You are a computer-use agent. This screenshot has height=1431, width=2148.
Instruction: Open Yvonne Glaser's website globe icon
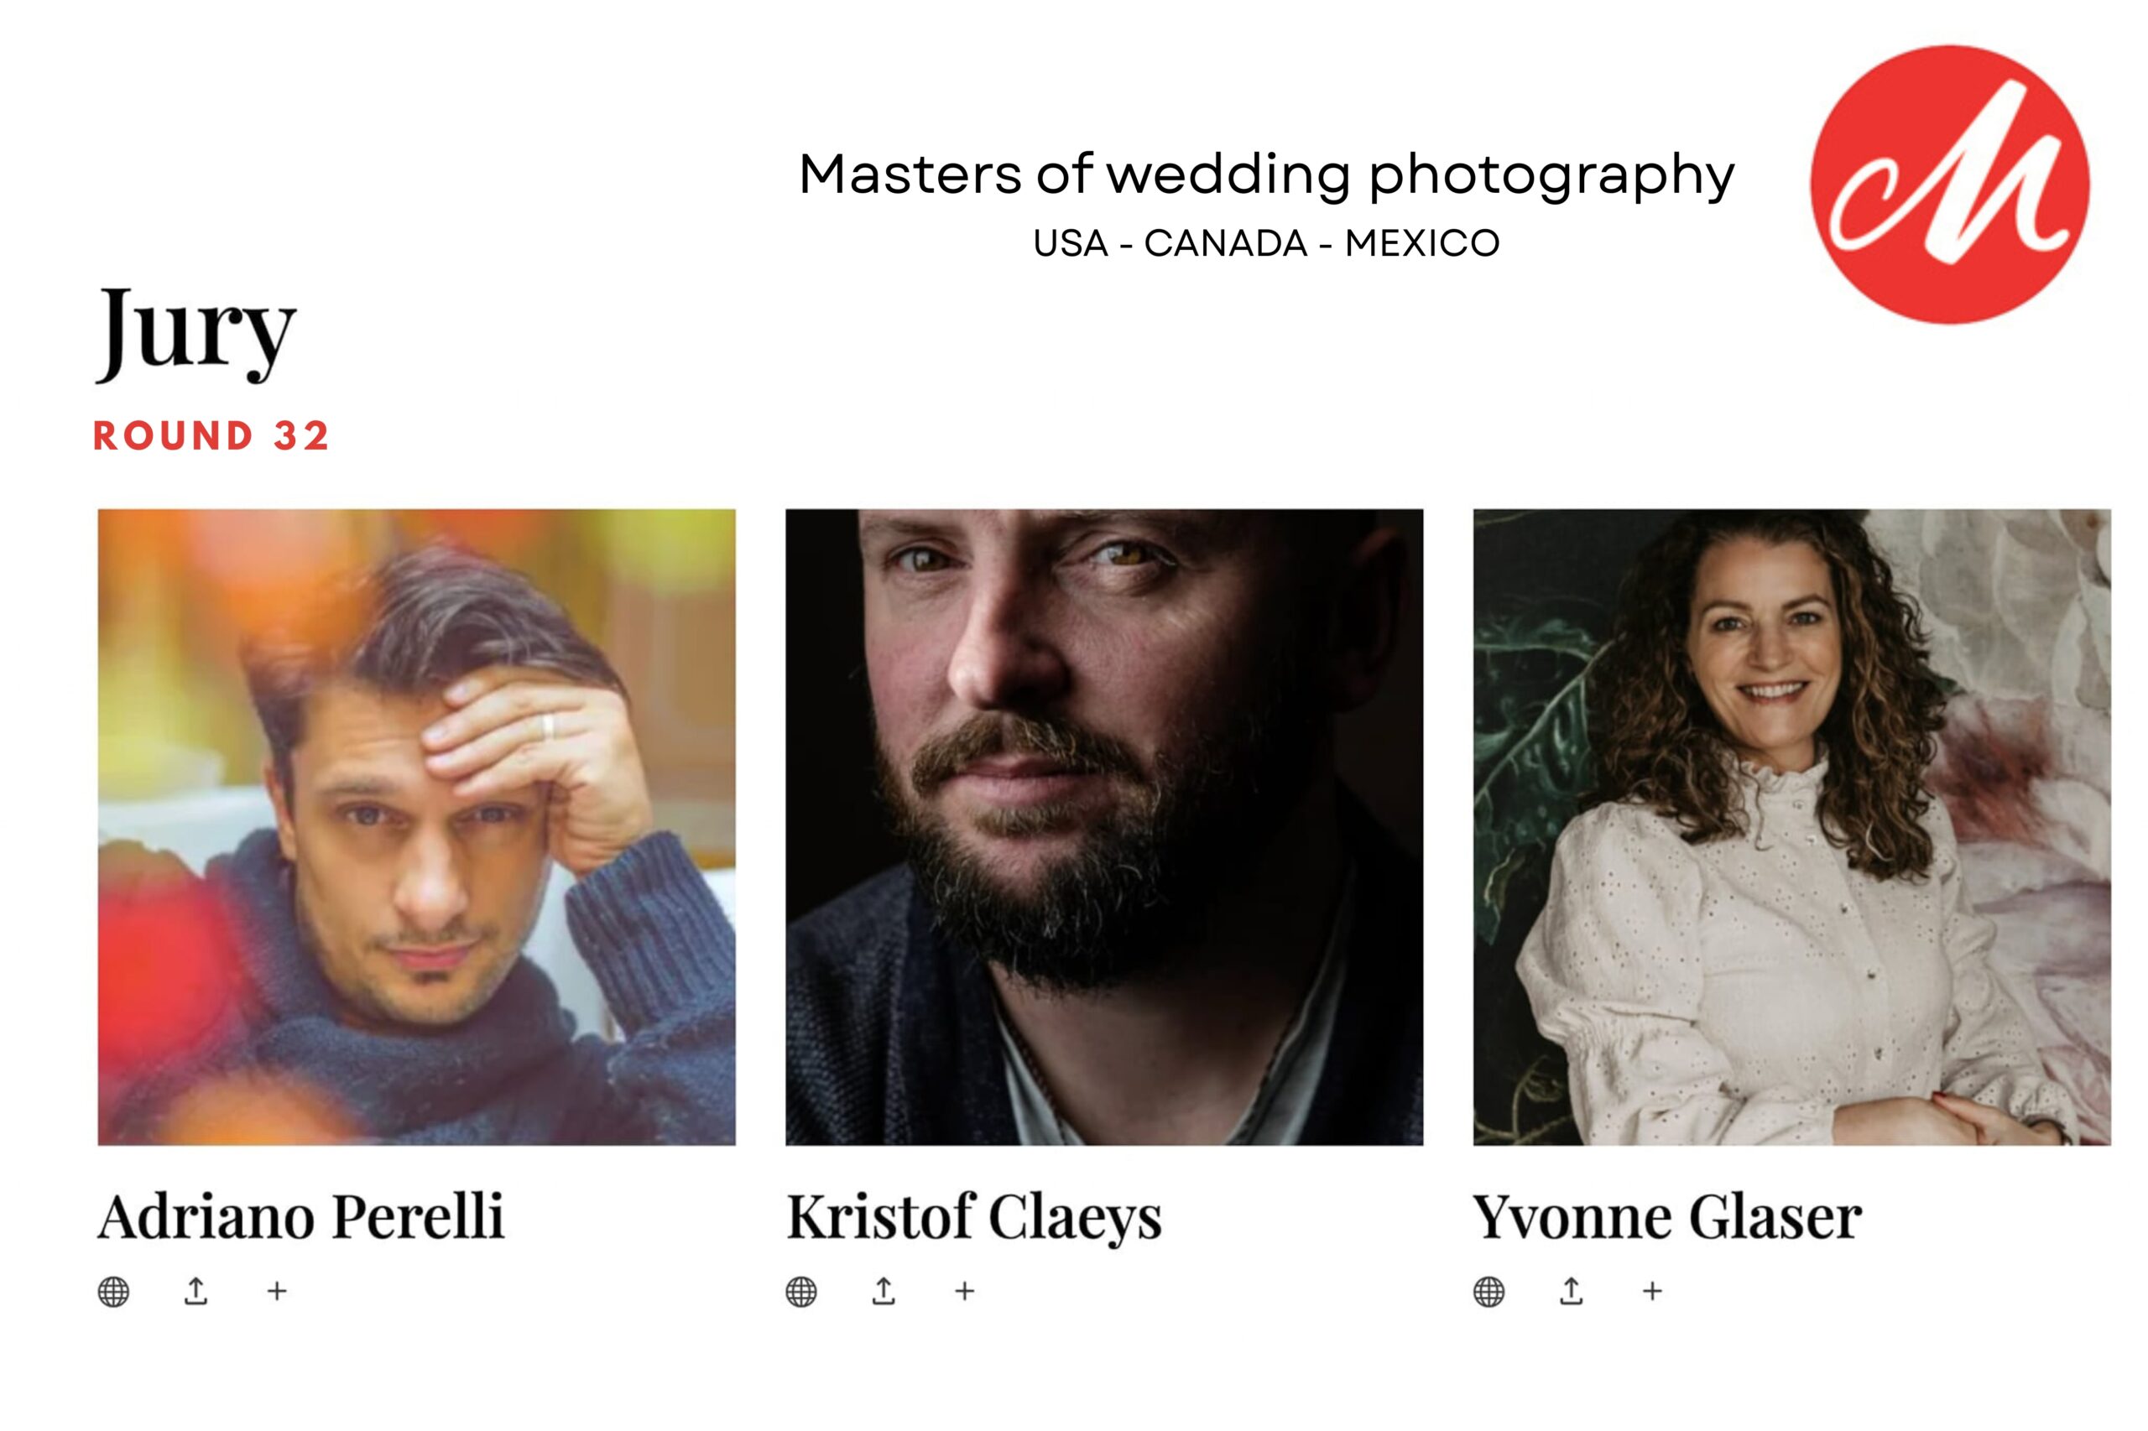point(1488,1292)
